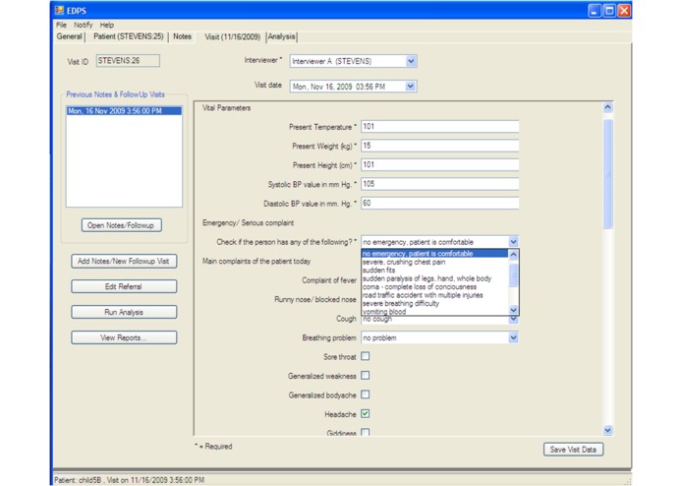Screen dimensions: 683x486
Task: Choose 'sudden paralysis of legs, hand, whole body'
Action: click(x=434, y=278)
